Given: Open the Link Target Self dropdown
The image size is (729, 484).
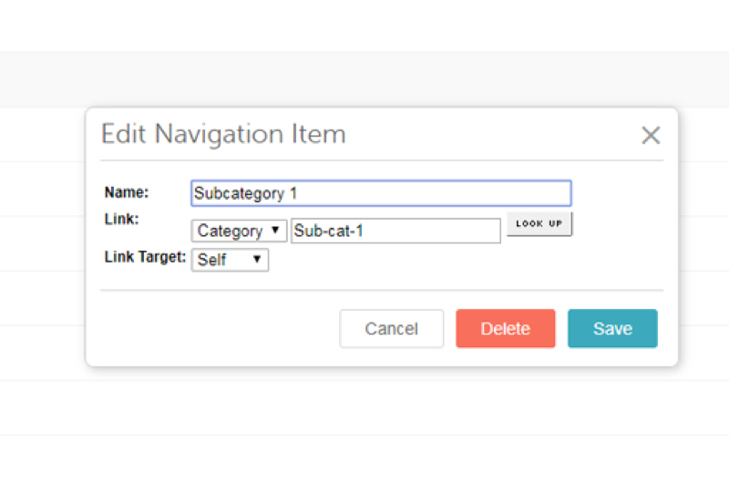Looking at the screenshot, I should point(230,260).
